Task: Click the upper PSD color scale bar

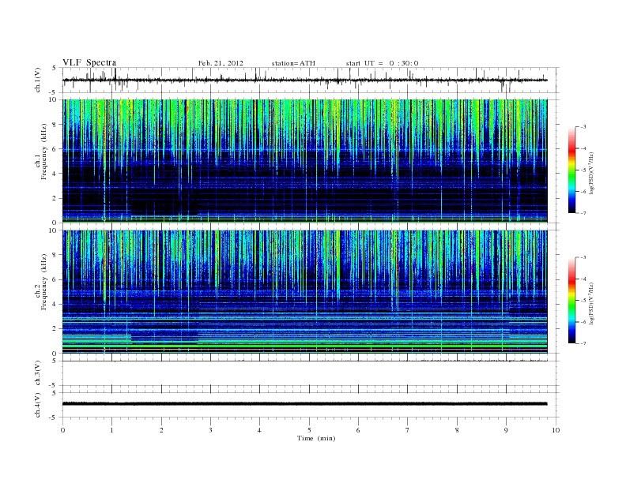Action: (572, 170)
